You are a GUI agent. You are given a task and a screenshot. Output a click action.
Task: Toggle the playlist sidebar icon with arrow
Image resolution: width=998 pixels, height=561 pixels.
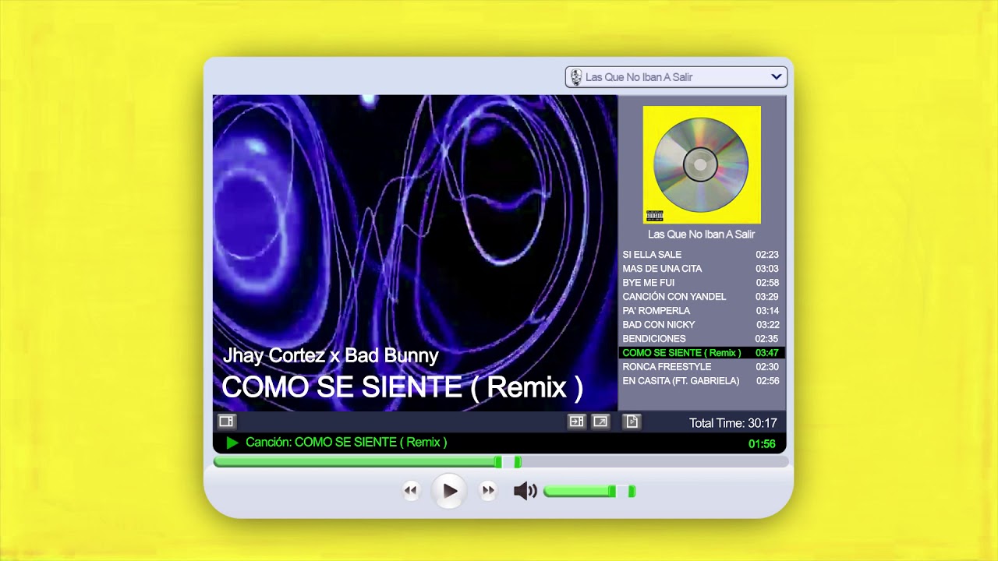click(576, 422)
